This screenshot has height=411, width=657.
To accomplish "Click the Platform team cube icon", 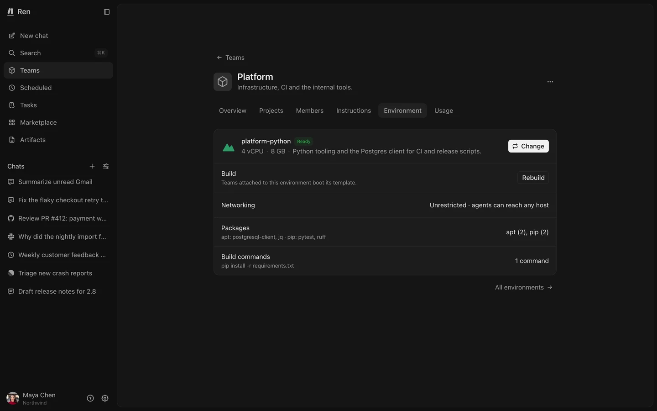I will 223,82.
